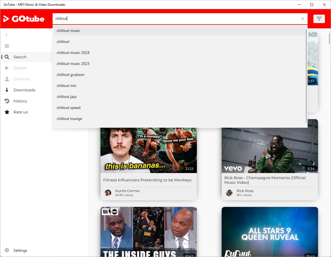This screenshot has width=331, height=257.
Task: Click the Channel person icon
Action: coord(7,79)
